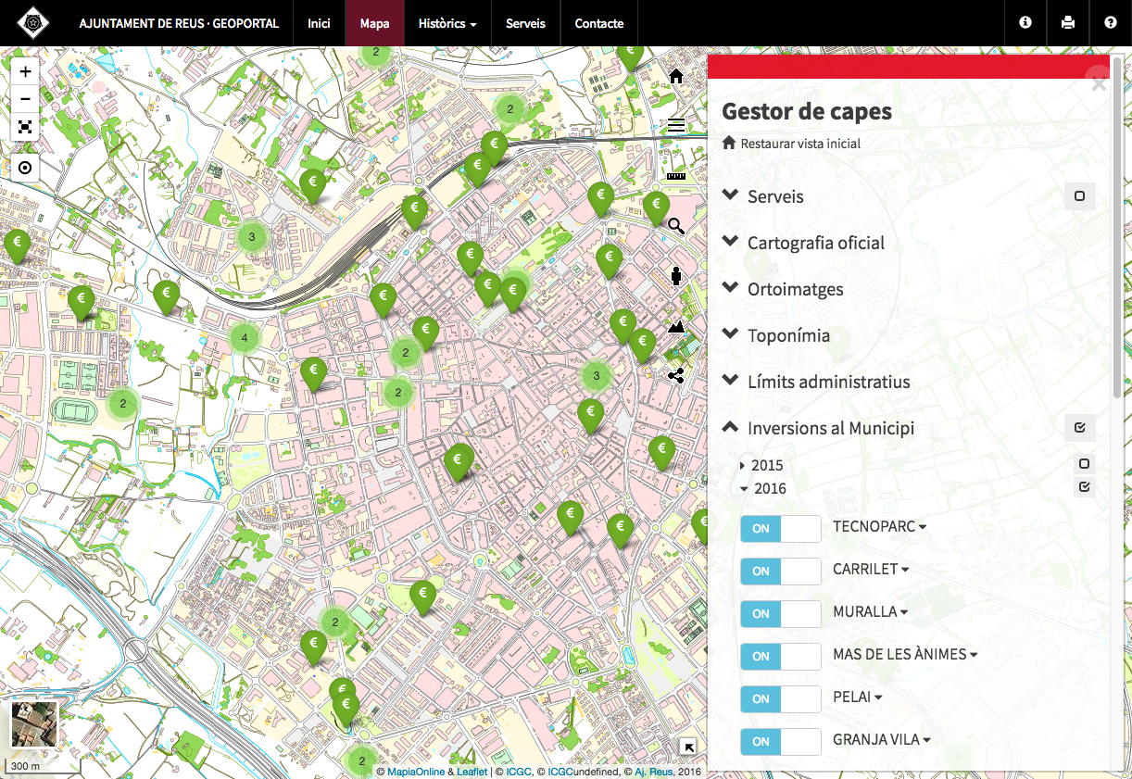Click the share map icon
This screenshot has width=1132, height=779.
675,375
